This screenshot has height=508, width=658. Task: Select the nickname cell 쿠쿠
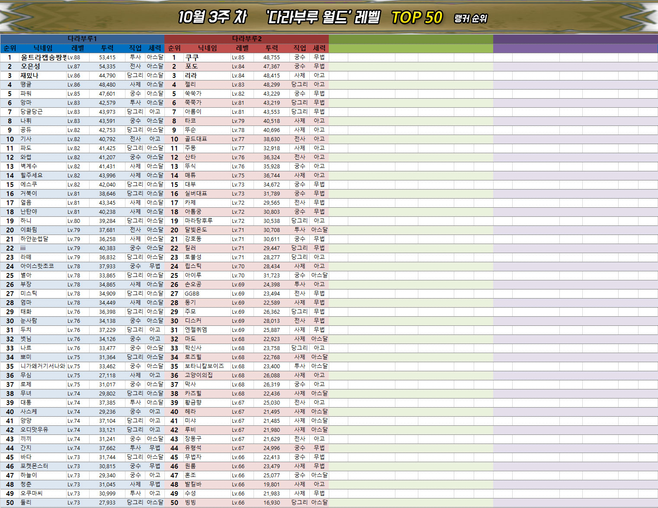[192, 57]
